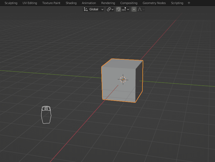Switch to the Geometry Nodes tab

(154, 3)
